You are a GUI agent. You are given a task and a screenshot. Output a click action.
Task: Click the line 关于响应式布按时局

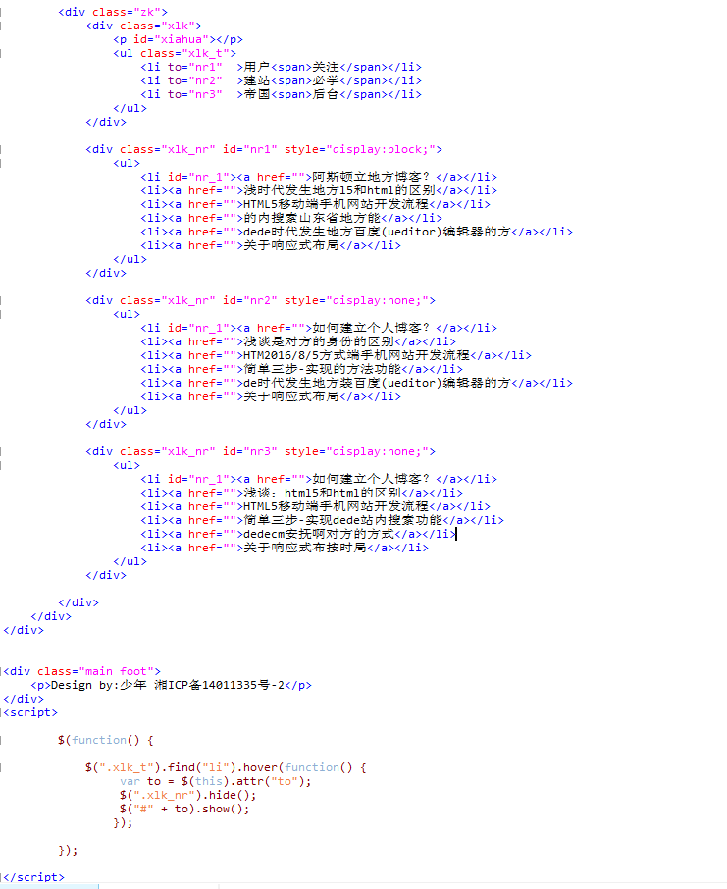(x=285, y=548)
